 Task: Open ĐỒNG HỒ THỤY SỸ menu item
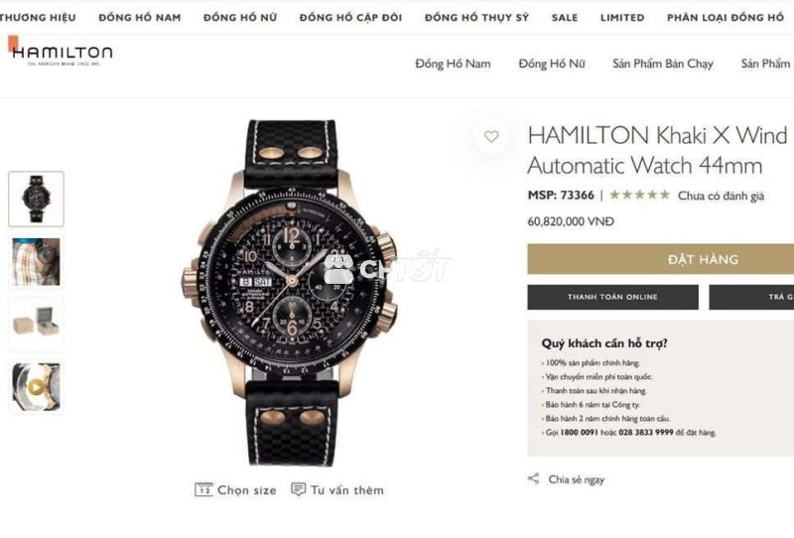[x=477, y=18]
